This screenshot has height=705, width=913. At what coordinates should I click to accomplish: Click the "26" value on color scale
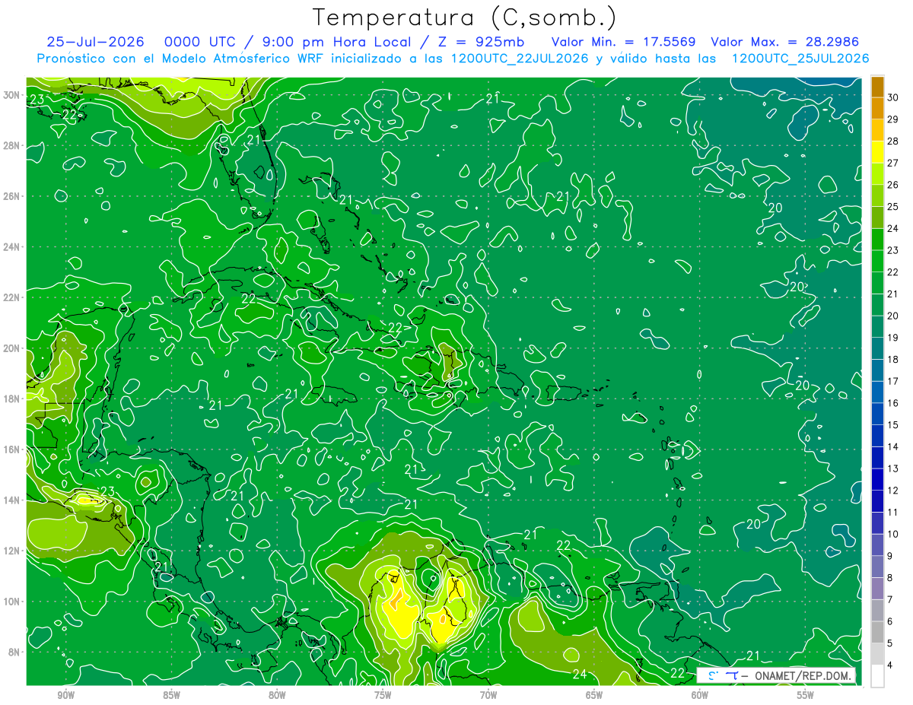point(893,185)
